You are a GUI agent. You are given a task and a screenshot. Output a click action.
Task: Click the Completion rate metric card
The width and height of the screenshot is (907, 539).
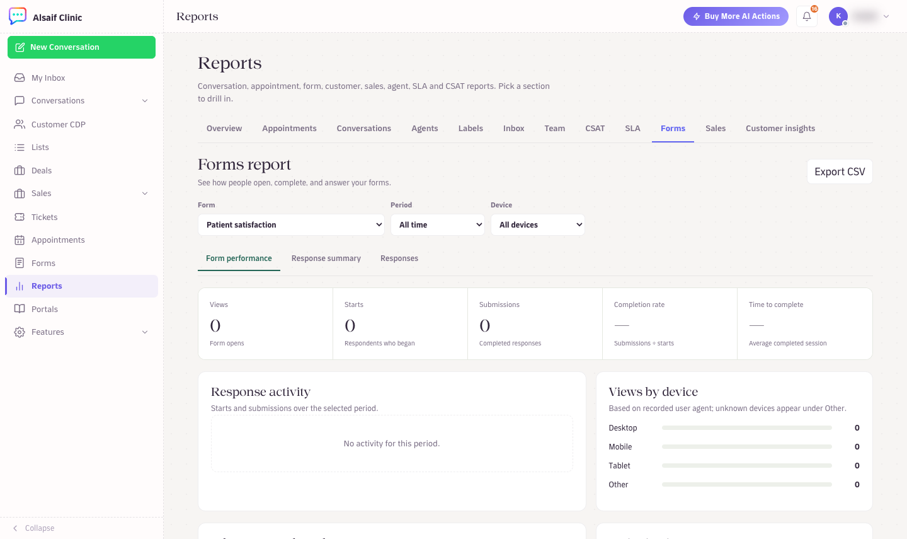[670, 324]
